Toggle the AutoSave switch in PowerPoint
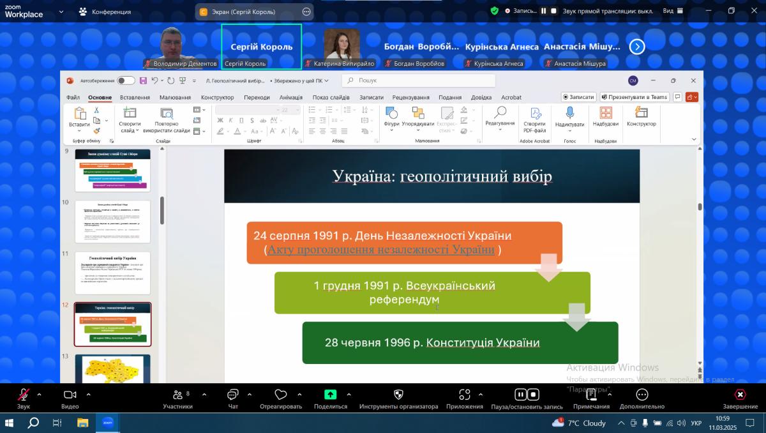The width and height of the screenshot is (766, 433). (126, 80)
